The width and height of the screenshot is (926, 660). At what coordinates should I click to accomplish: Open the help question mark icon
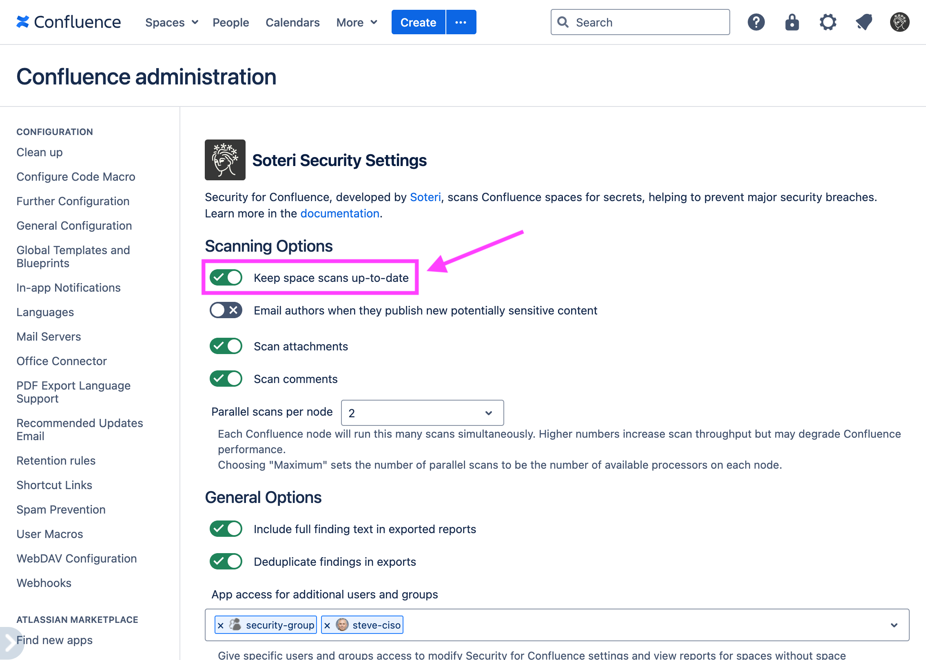point(756,22)
